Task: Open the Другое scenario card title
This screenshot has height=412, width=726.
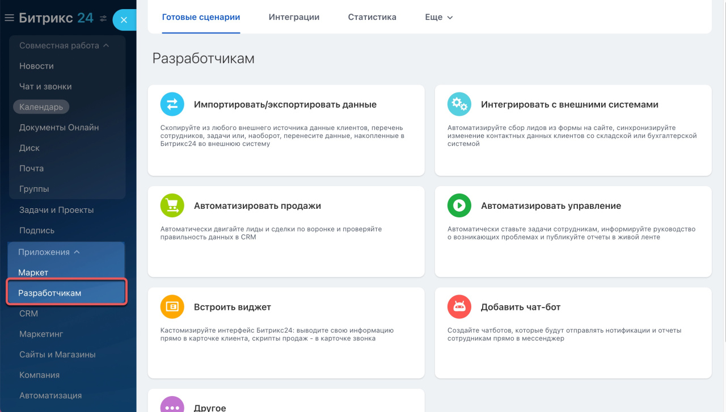Action: (x=210, y=407)
